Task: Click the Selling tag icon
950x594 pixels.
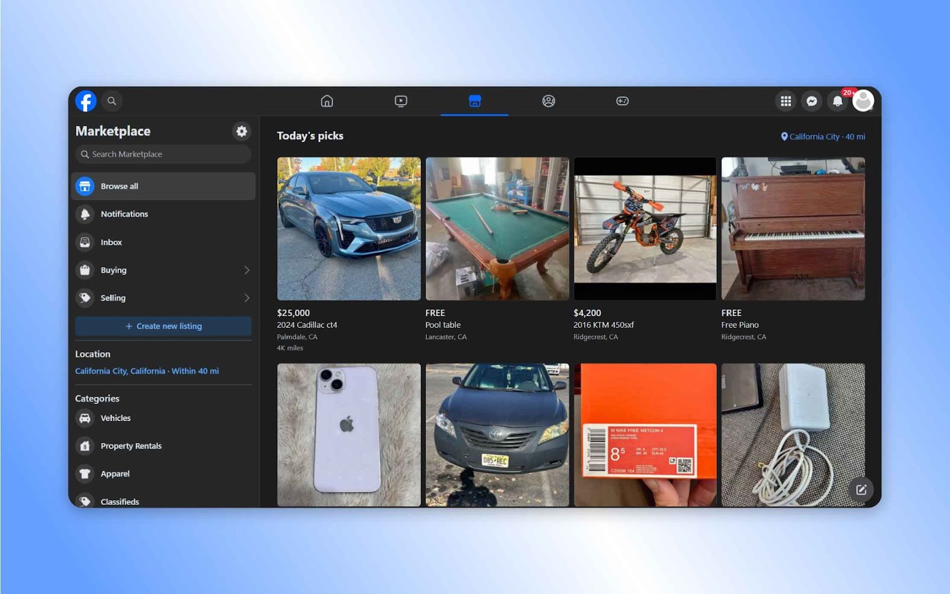Action: [x=85, y=298]
